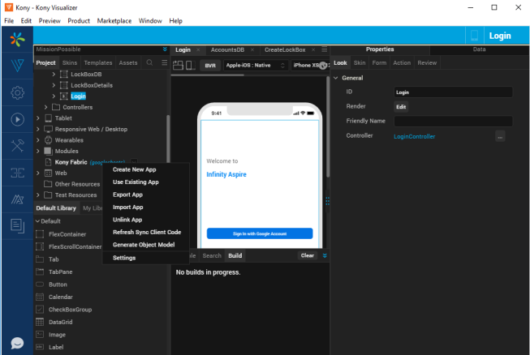Click the DataGrid widget icon
The width and height of the screenshot is (530, 355).
pyautogui.click(x=40, y=322)
